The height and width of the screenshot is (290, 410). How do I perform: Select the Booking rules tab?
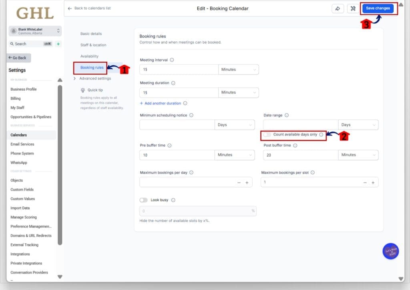(x=92, y=68)
